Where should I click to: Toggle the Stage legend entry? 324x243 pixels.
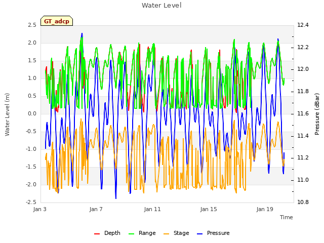point(176,233)
